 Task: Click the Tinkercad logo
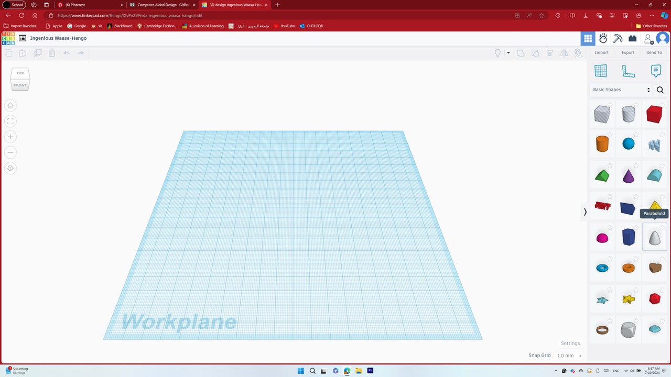(8, 38)
